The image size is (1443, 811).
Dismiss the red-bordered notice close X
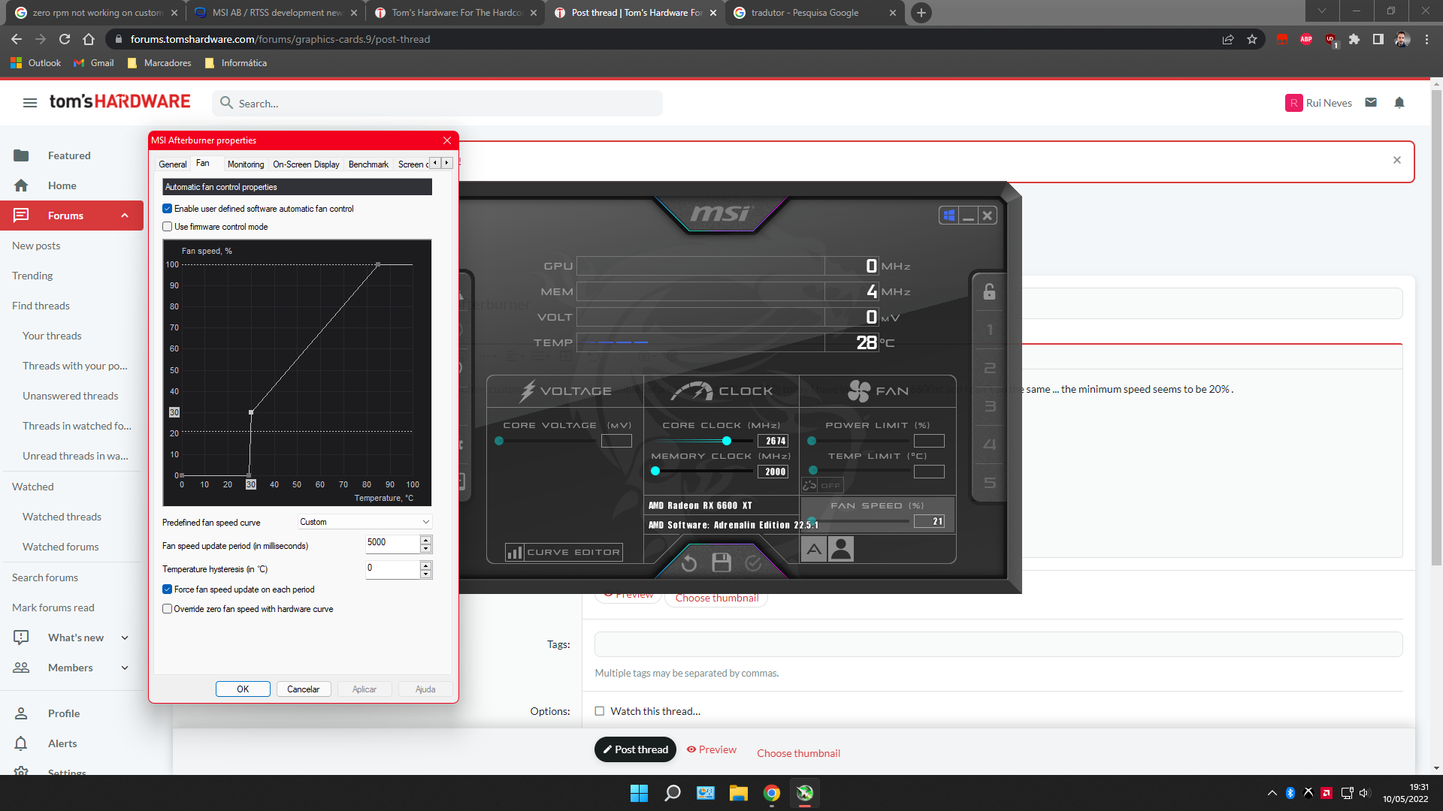[1397, 160]
